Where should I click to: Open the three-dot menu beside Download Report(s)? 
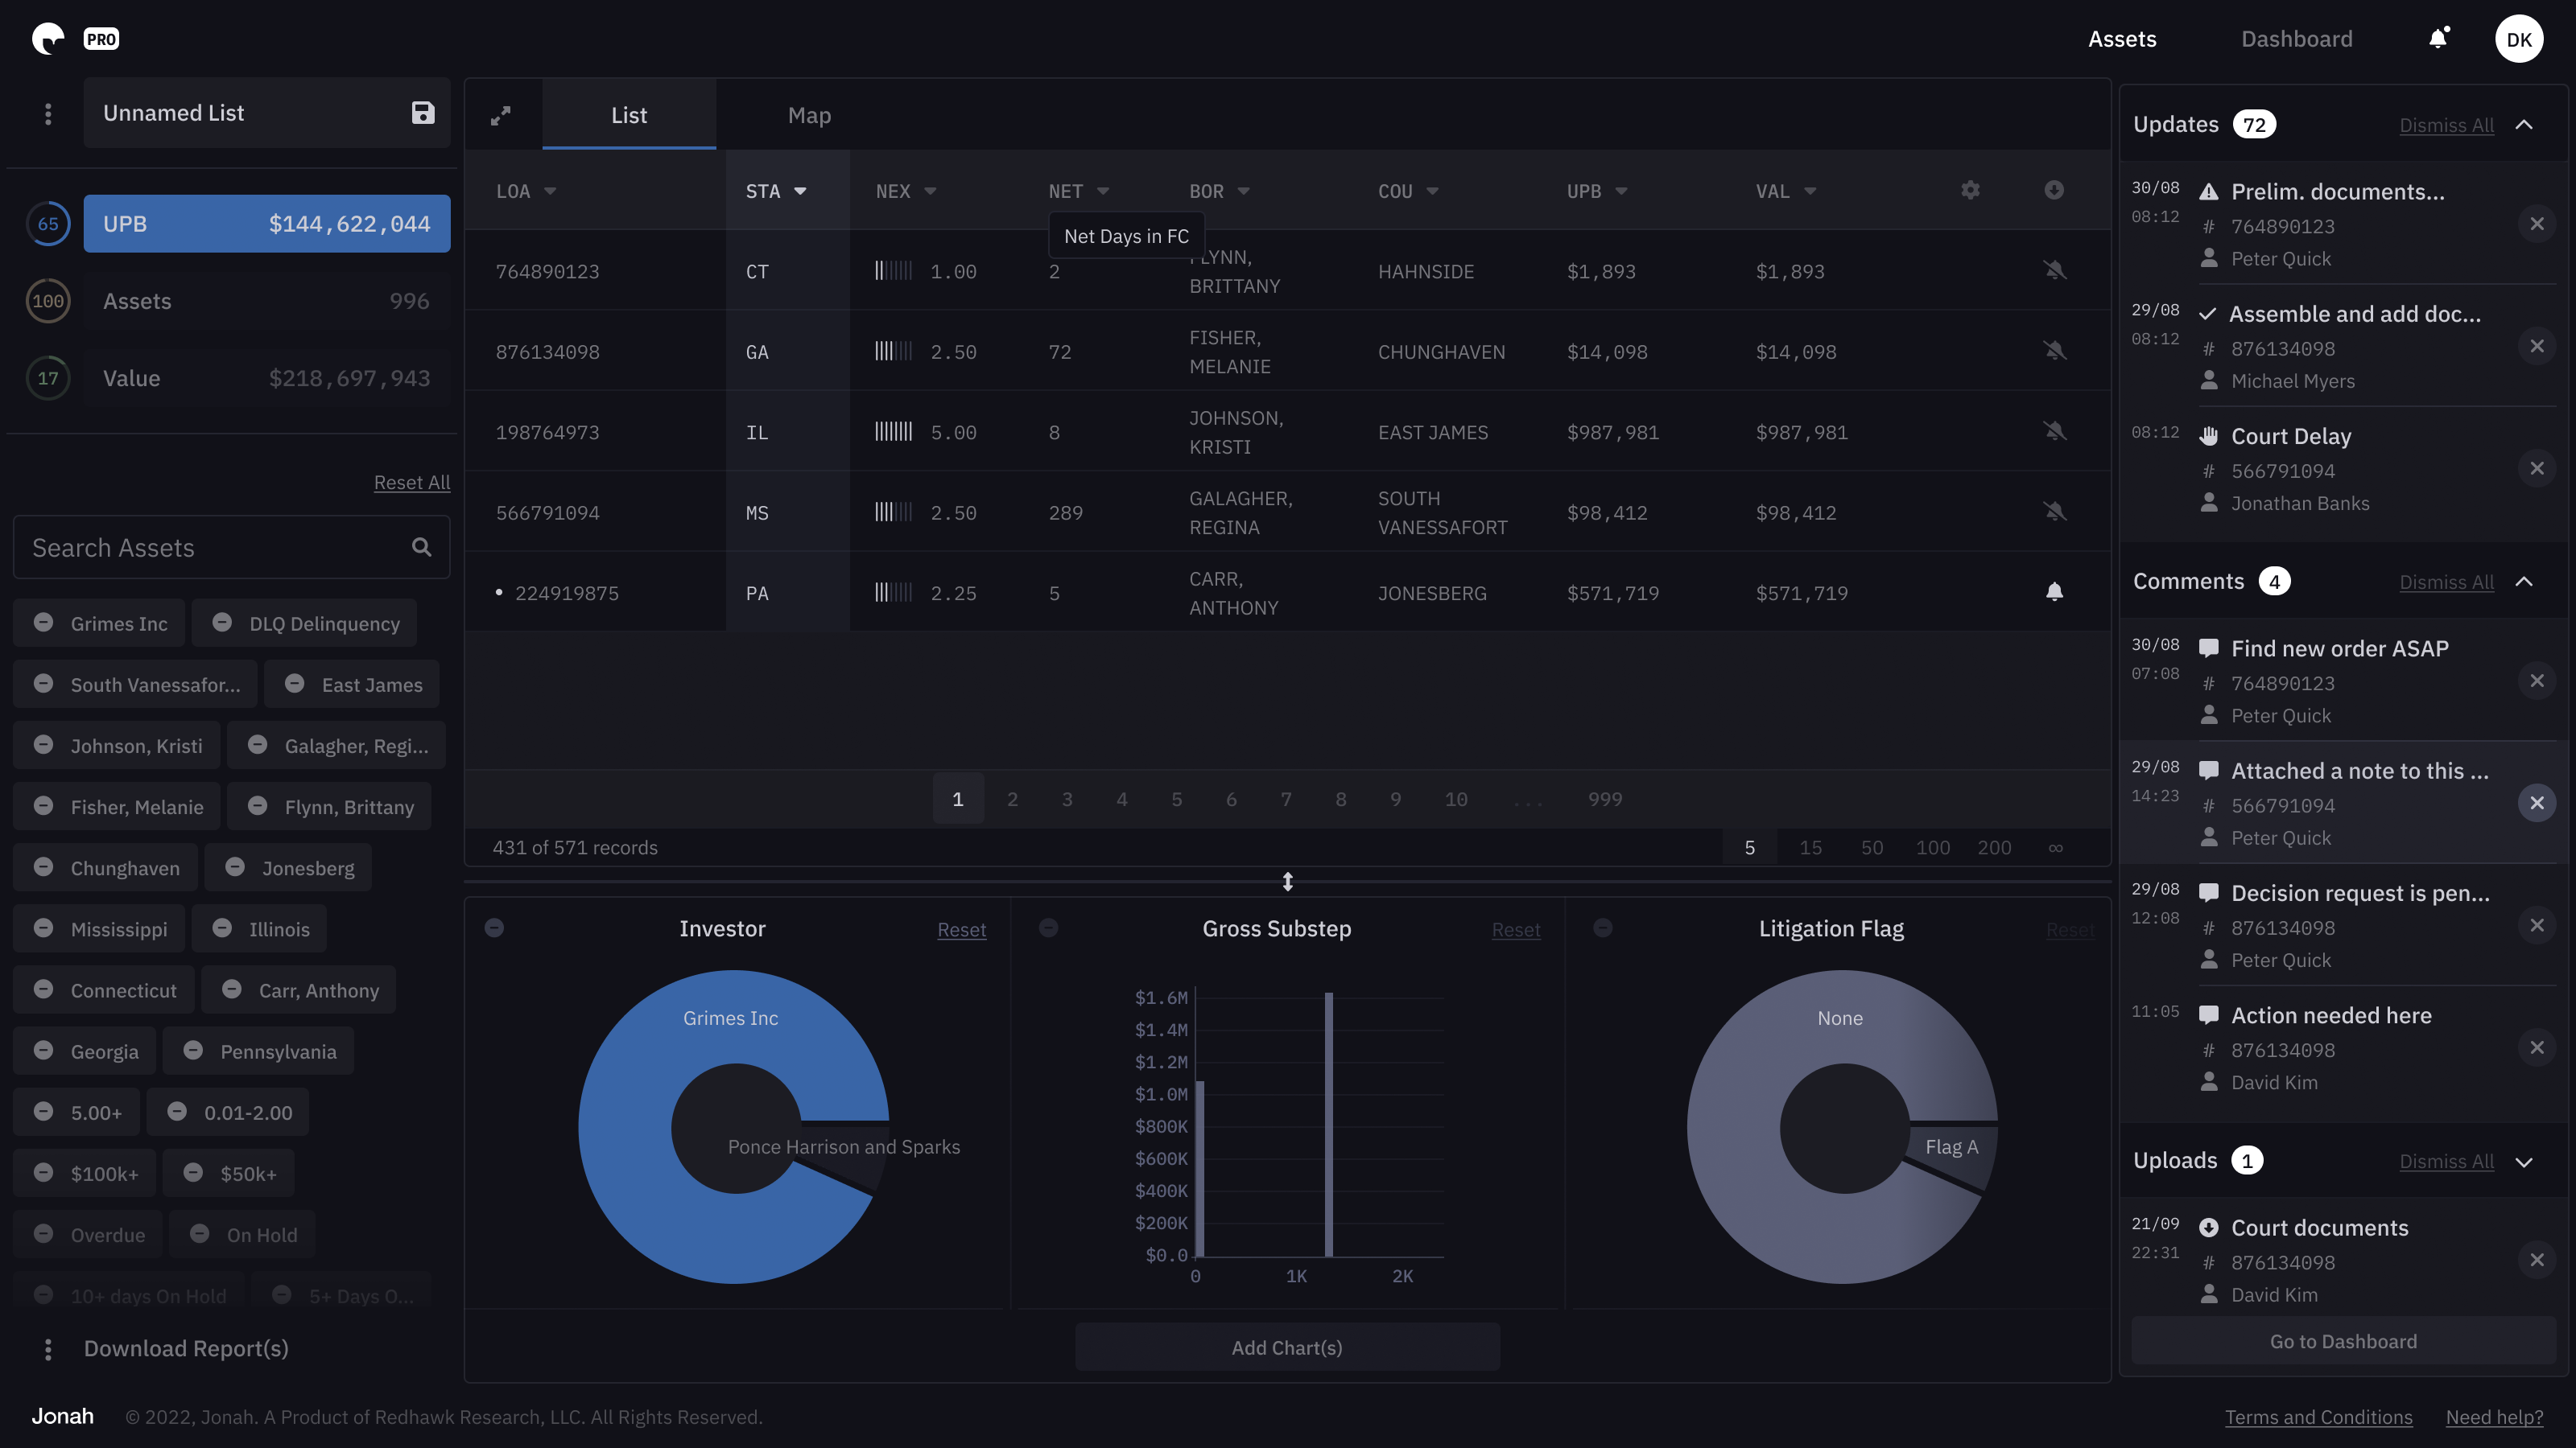[x=48, y=1349]
